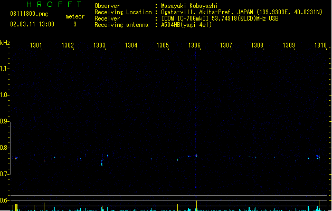Click the Receiving antenna label
332x211 pixels.
tap(121, 25)
